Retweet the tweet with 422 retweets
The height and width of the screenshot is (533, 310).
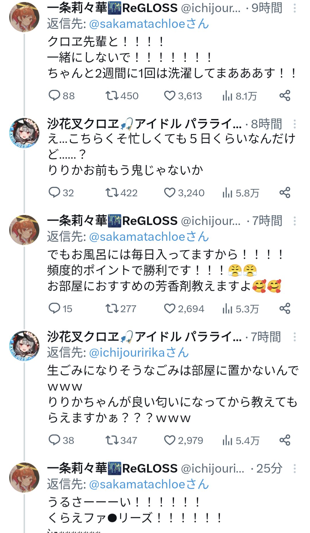[112, 193]
